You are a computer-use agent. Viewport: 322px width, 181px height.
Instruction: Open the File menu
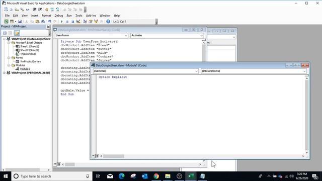(x=7, y=16)
